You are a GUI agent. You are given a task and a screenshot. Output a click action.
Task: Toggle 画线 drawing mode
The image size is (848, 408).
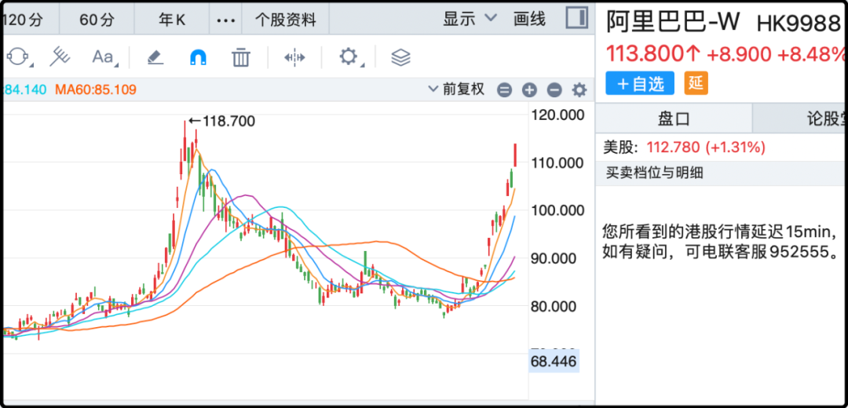pyautogui.click(x=529, y=19)
